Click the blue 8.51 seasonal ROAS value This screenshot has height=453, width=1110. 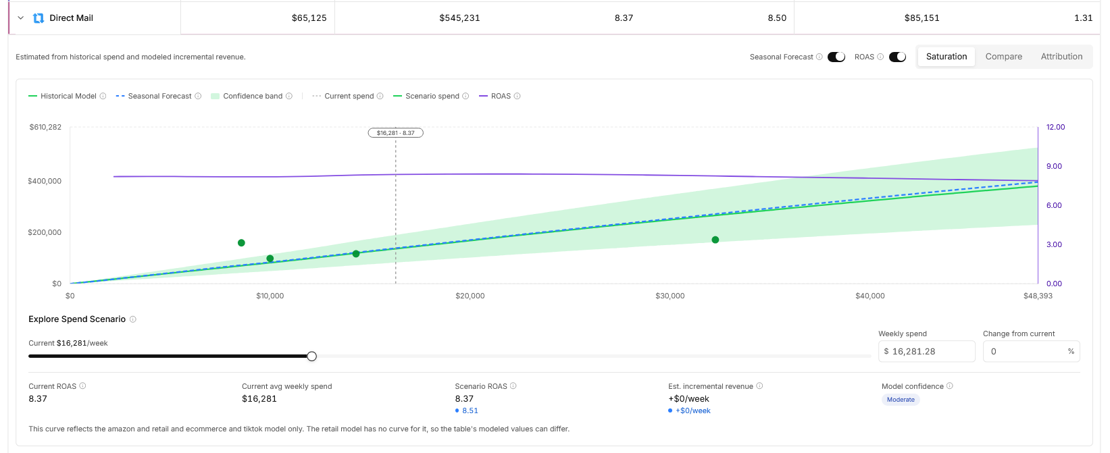[470, 410]
